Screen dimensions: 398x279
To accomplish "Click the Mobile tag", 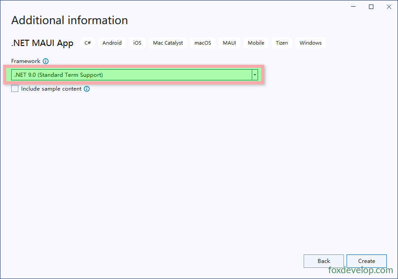I will pos(256,43).
